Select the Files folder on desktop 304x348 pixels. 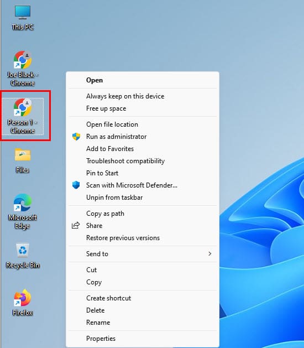(x=23, y=160)
